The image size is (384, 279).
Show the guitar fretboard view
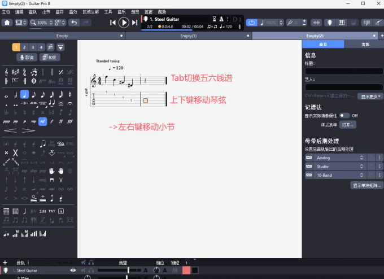[329, 23]
